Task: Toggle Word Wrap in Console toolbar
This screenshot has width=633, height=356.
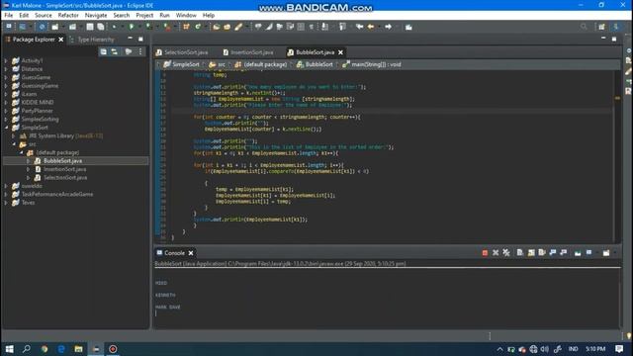Action: coord(542,253)
